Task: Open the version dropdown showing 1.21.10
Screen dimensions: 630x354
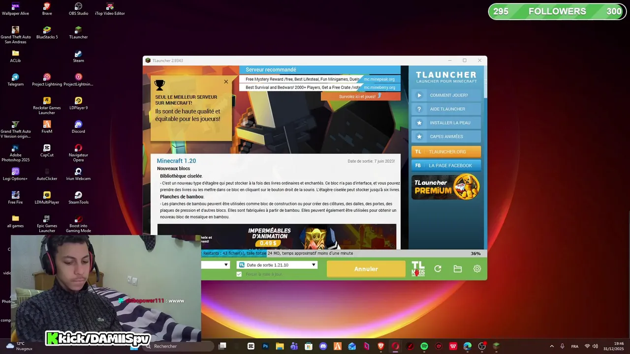Action: coord(277,265)
